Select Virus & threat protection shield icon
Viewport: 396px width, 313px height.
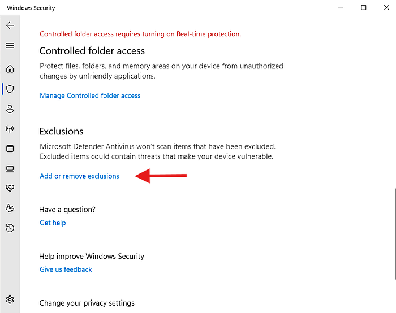[x=10, y=89]
